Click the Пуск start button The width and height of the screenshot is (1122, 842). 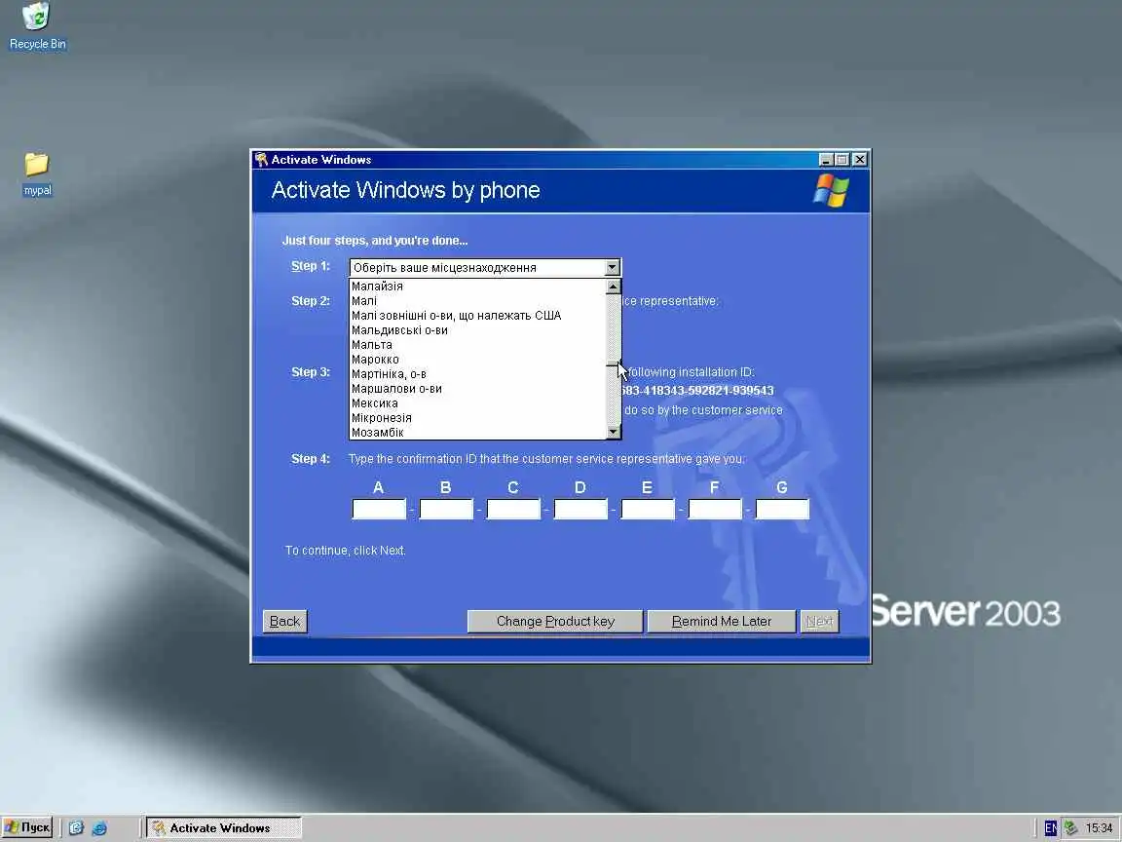click(x=28, y=827)
